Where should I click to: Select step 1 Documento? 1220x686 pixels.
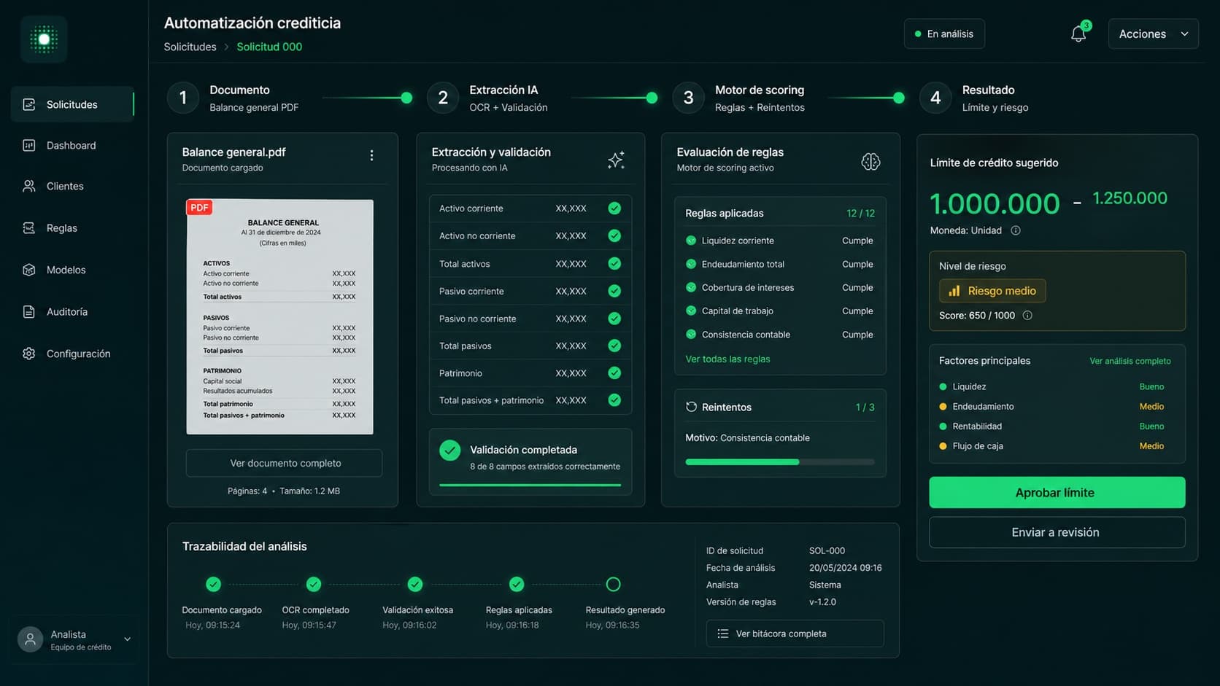[x=233, y=98]
